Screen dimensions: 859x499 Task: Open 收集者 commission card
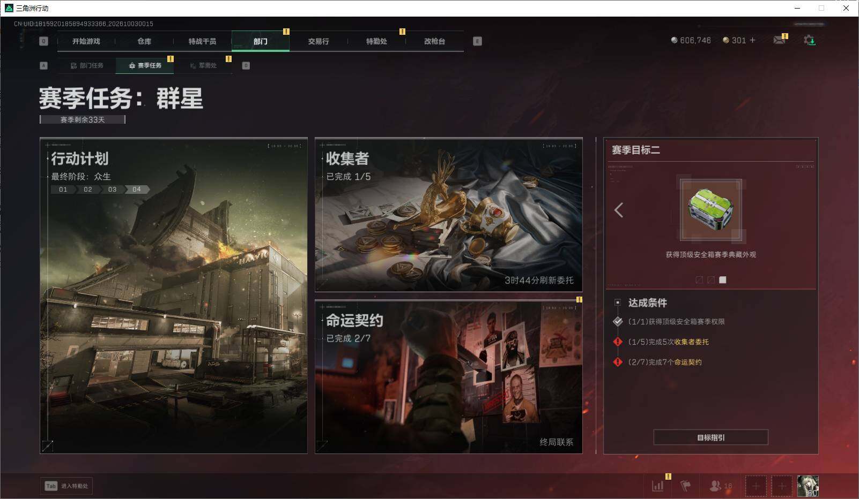(449, 215)
